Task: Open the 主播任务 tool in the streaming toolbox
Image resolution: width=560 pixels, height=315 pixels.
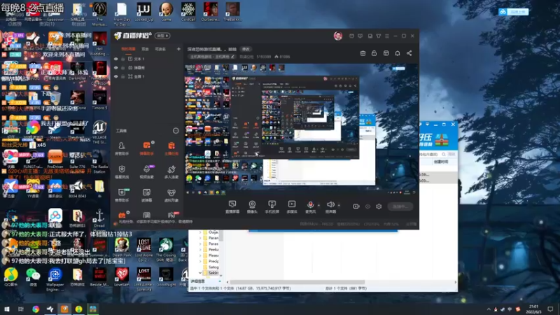Action: (x=171, y=148)
